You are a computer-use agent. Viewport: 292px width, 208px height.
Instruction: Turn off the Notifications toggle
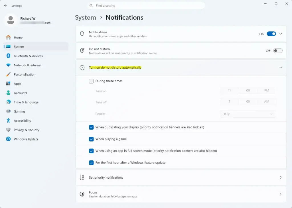pos(271,34)
